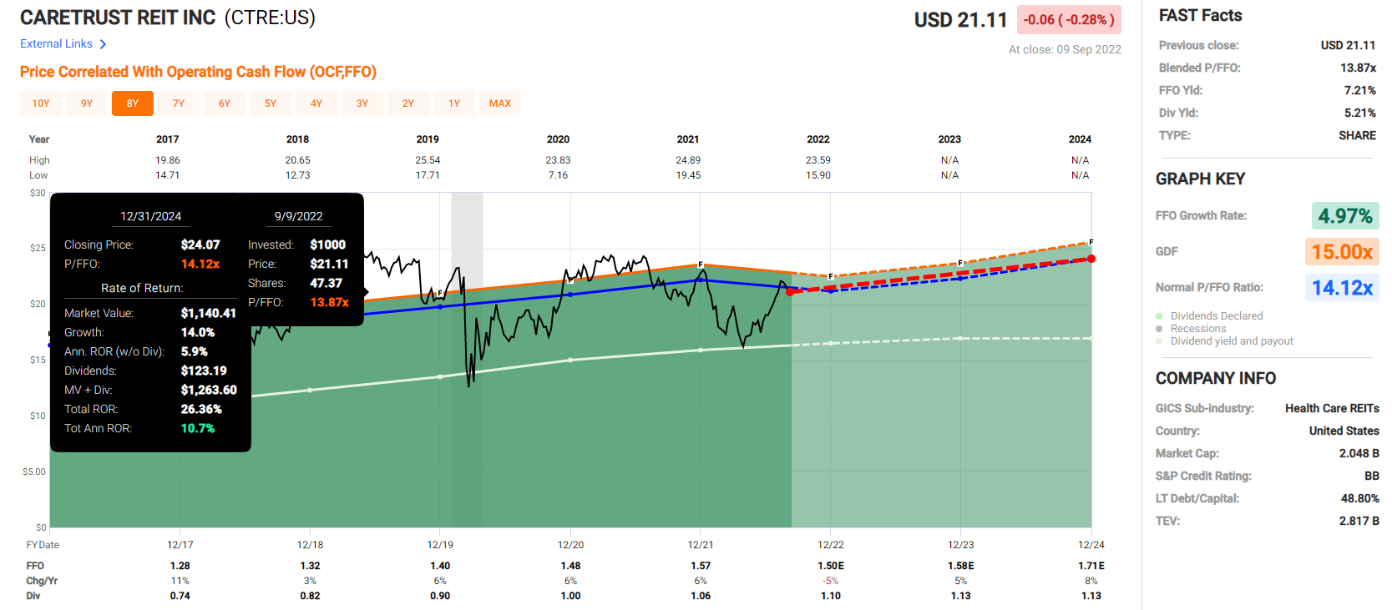
Task: Click the 13.87x P/FFO value in tooltip
Action: (x=329, y=302)
